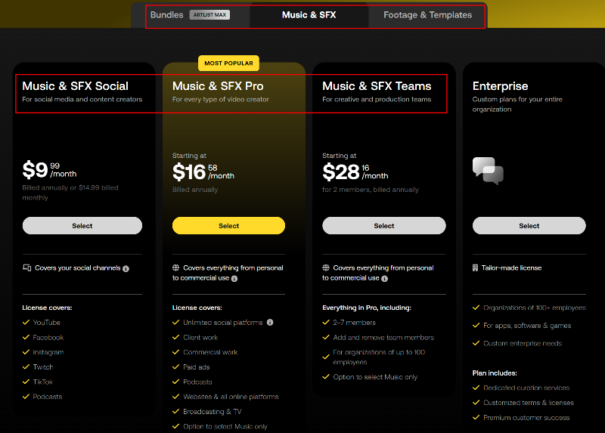The image size is (605, 433).
Task: Switch to Footage & Templates tab
Action: [x=427, y=15]
